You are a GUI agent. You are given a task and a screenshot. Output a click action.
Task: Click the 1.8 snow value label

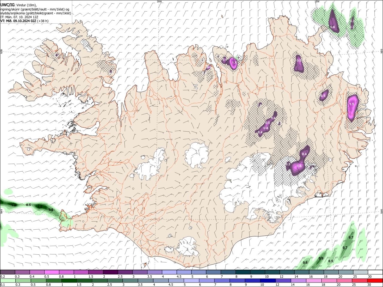click(x=235, y=62)
